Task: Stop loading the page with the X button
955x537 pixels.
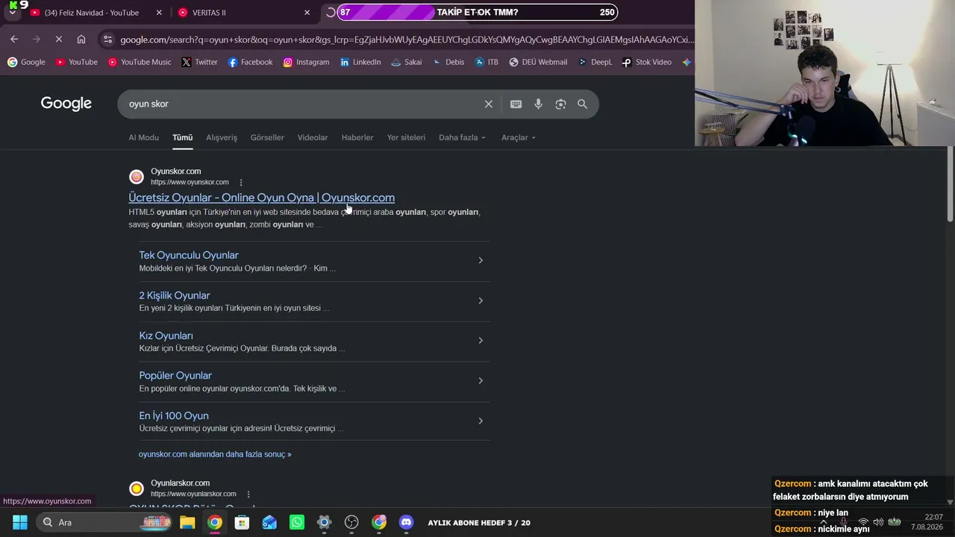Action: click(59, 40)
